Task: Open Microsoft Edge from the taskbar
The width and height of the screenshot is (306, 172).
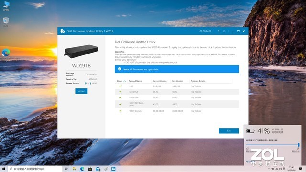Action: [x=82, y=169]
